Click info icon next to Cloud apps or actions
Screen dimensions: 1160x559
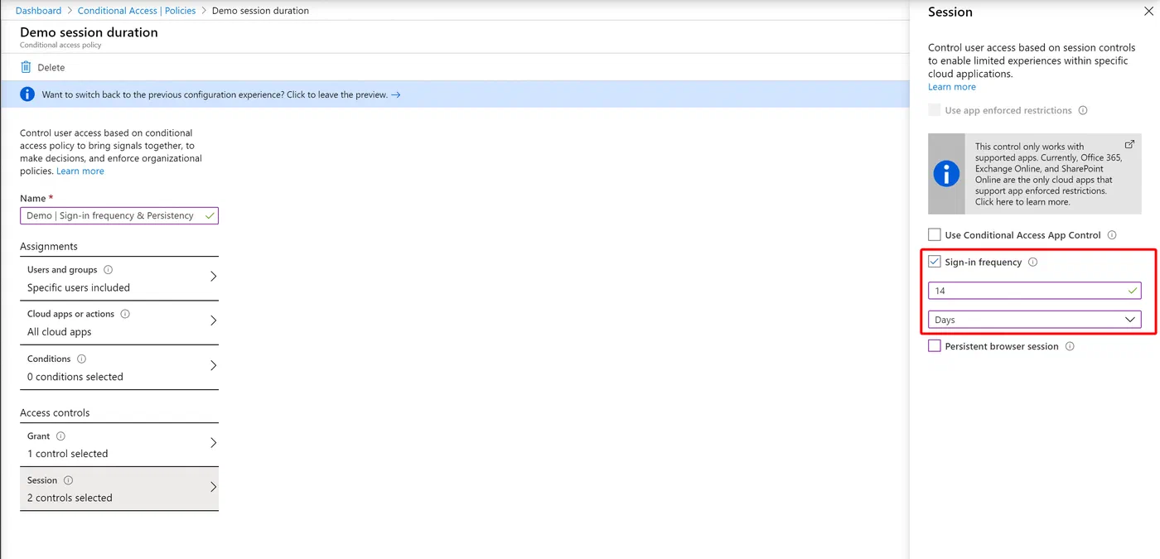coord(125,314)
